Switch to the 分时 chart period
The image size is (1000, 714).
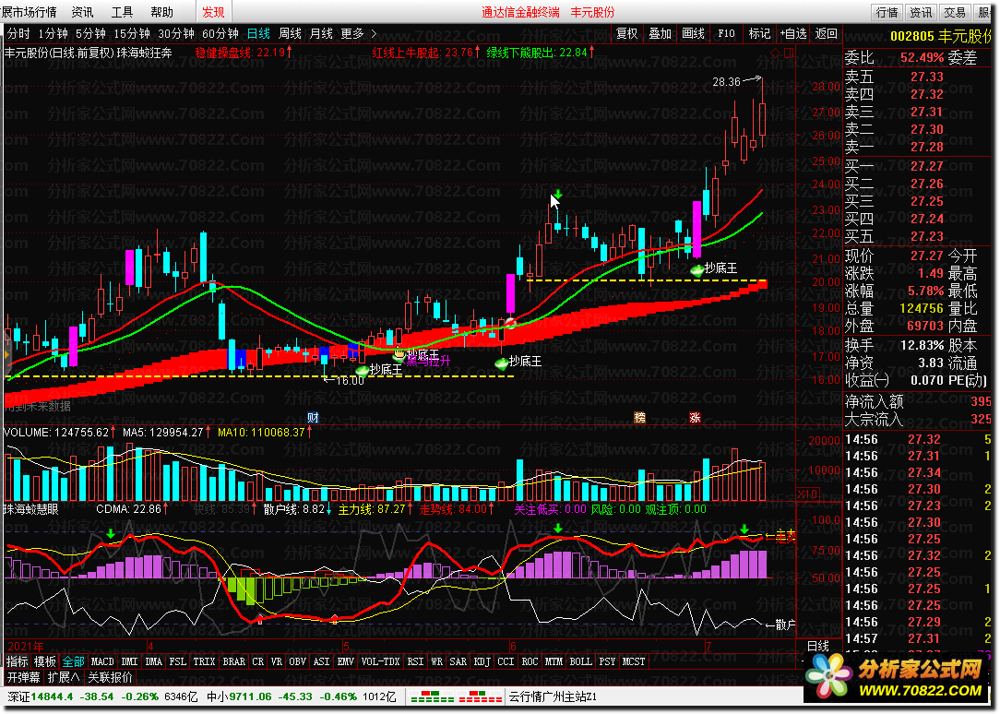pos(18,33)
